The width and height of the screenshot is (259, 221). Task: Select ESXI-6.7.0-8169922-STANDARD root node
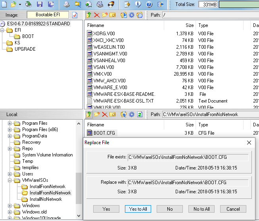point(38,24)
